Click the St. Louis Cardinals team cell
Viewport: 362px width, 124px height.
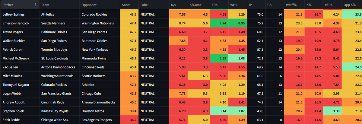(x=59, y=58)
